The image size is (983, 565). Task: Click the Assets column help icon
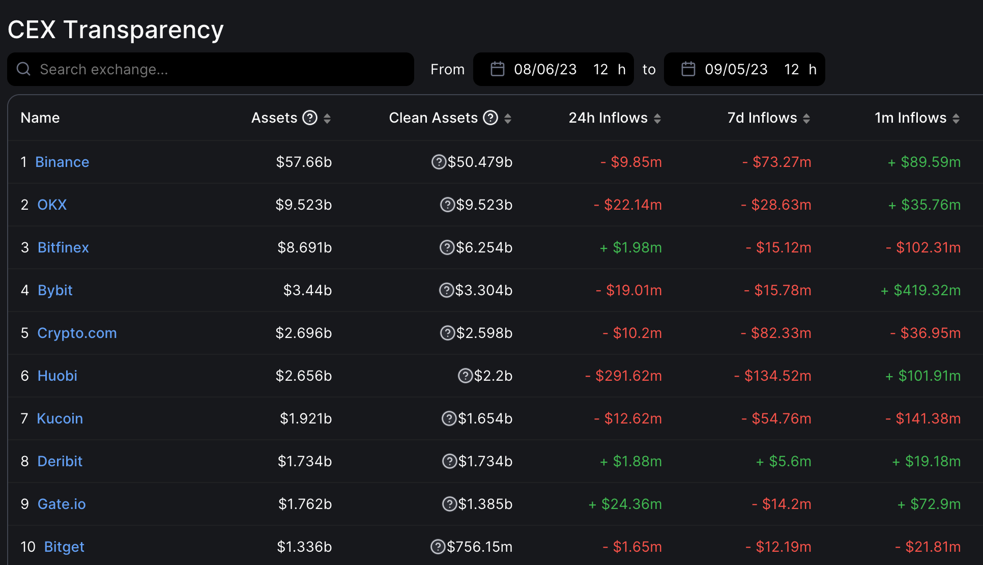[309, 118]
